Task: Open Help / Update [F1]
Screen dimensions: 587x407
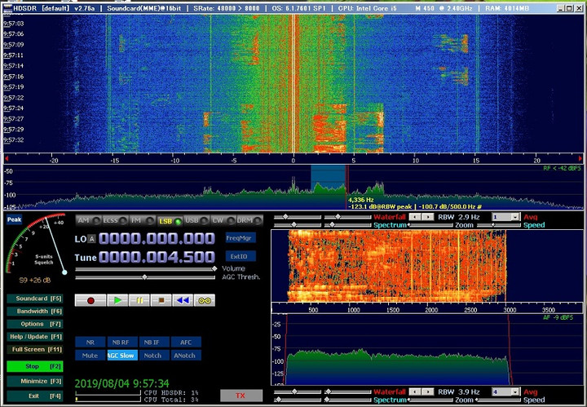Action: tap(35, 337)
